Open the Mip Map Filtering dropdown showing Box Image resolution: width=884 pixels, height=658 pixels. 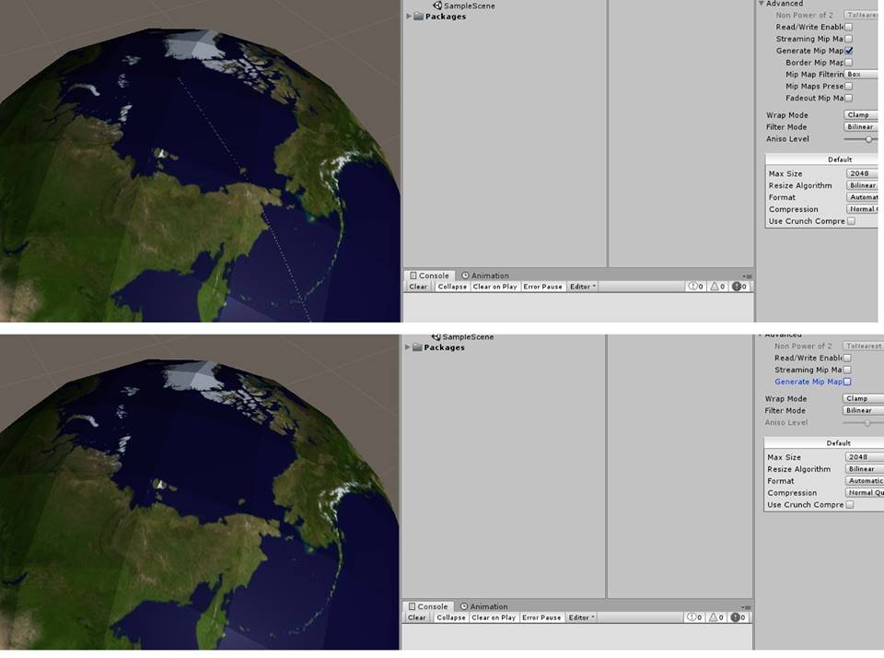(861, 74)
